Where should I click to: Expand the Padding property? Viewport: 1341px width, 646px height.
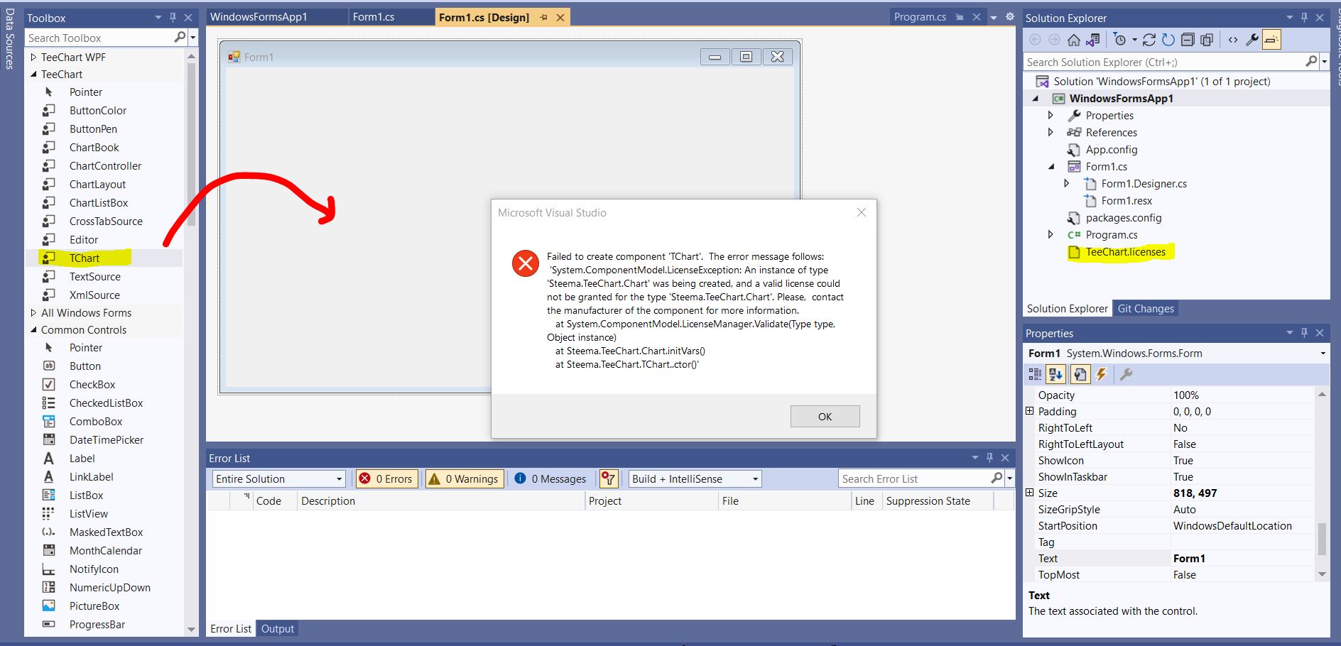1029,411
